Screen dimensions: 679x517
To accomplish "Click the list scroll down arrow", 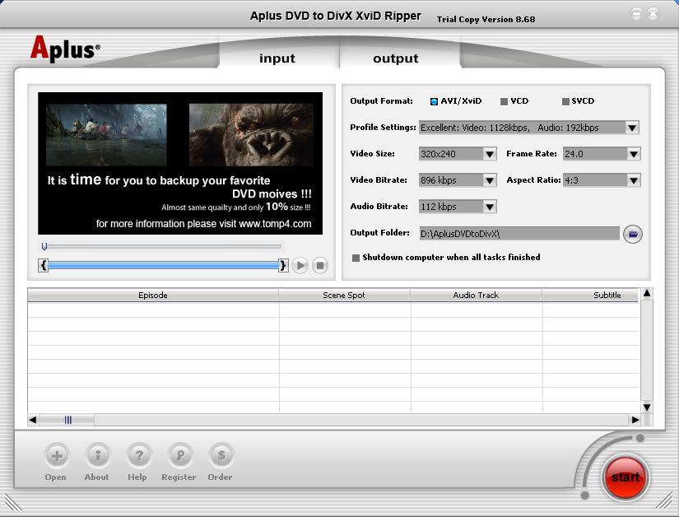I will (647, 407).
